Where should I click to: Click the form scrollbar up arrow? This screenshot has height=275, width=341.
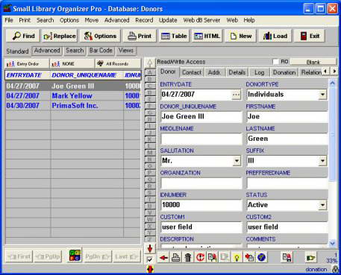[333, 83]
